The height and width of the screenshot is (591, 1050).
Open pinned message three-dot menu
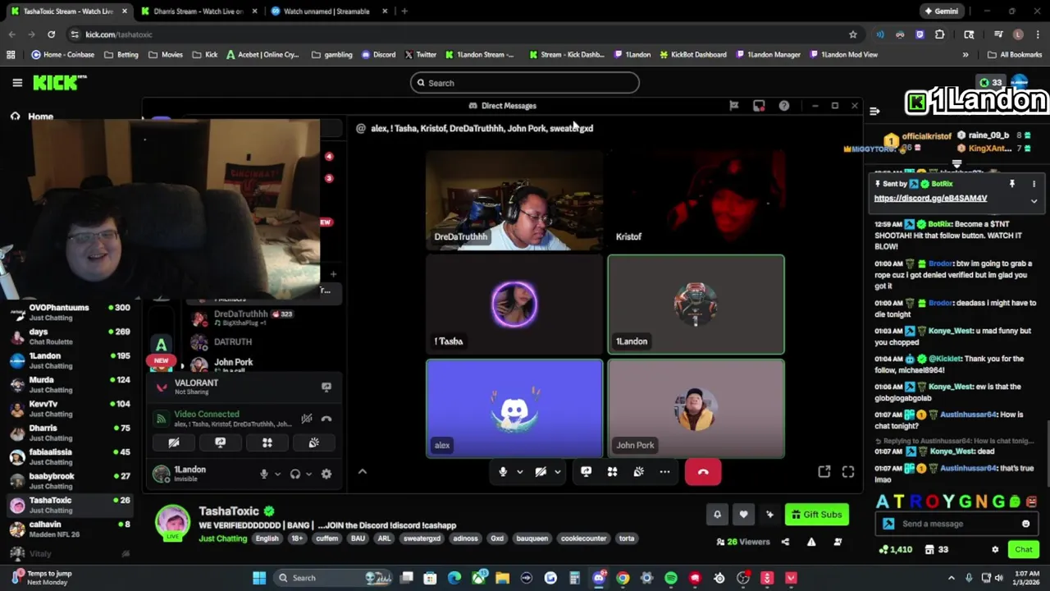(1034, 184)
